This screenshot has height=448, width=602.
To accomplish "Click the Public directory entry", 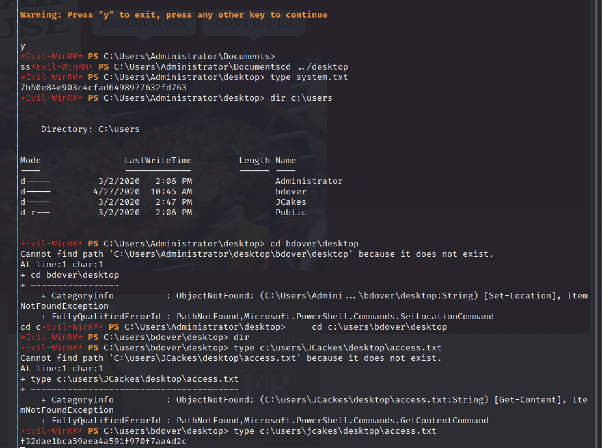I will [291, 213].
